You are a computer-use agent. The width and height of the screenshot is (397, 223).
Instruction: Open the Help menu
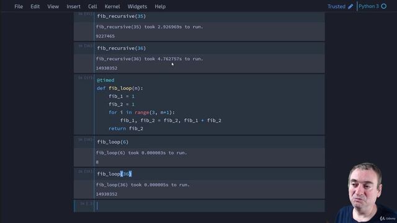tap(160, 7)
